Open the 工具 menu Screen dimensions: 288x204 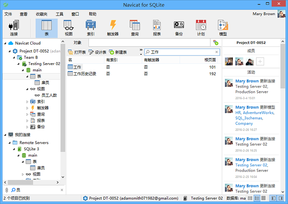(x=60, y=14)
